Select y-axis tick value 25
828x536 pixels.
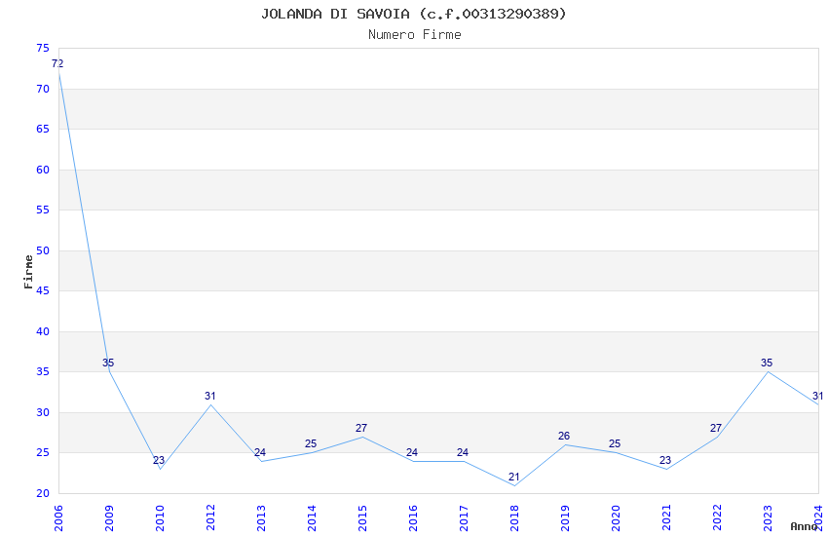[43, 452]
